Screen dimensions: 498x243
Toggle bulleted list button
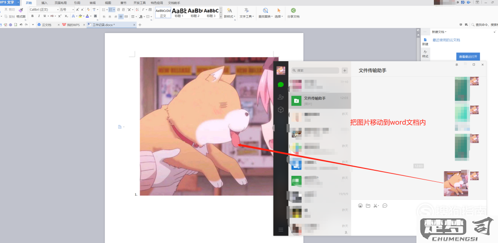pos(104,10)
